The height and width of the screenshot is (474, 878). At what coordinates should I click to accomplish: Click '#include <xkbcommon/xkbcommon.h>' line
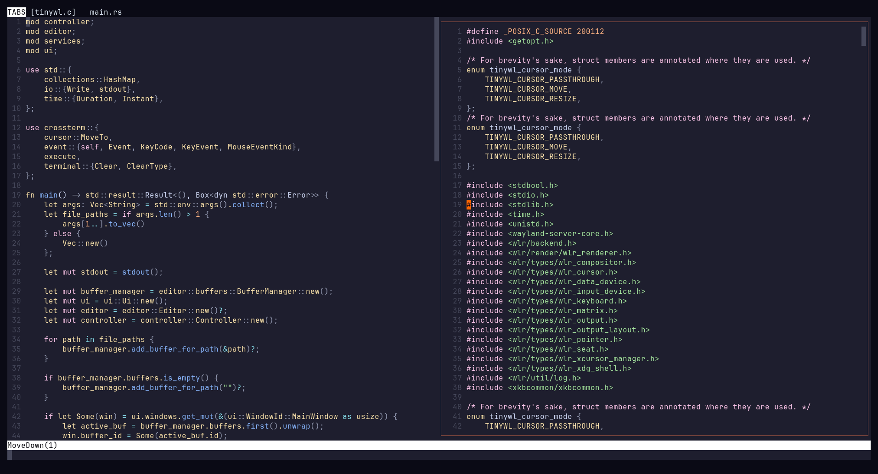click(x=540, y=387)
